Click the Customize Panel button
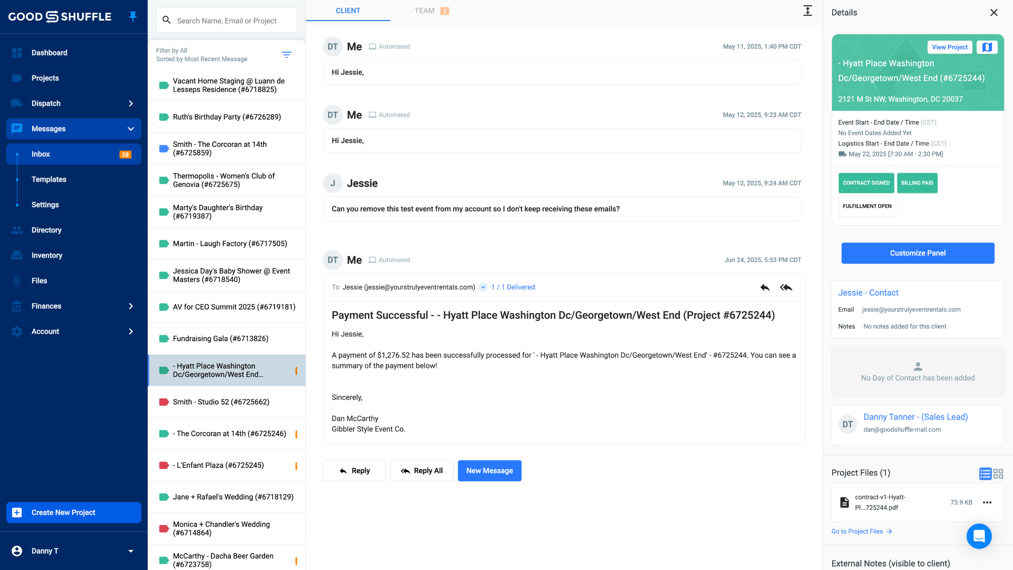 point(918,253)
